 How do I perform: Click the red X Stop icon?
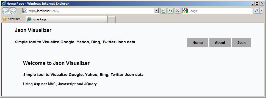pyautogui.click(x=178, y=11)
